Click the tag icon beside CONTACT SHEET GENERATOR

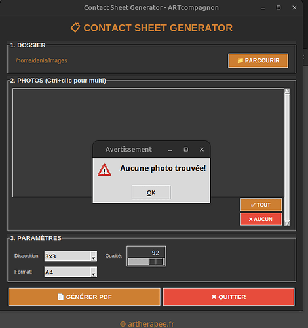pyautogui.click(x=75, y=28)
